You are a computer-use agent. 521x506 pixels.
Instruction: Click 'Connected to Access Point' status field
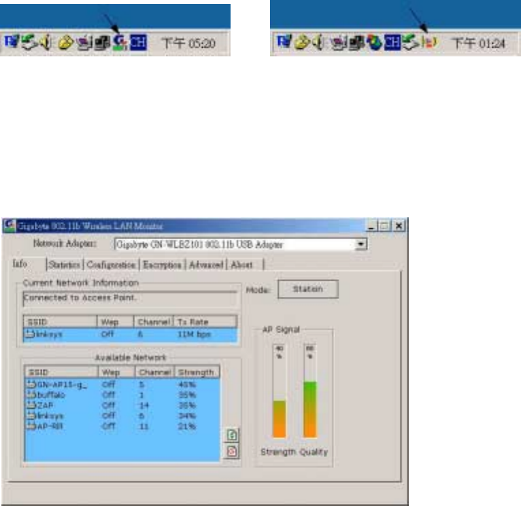pyautogui.click(x=130, y=298)
